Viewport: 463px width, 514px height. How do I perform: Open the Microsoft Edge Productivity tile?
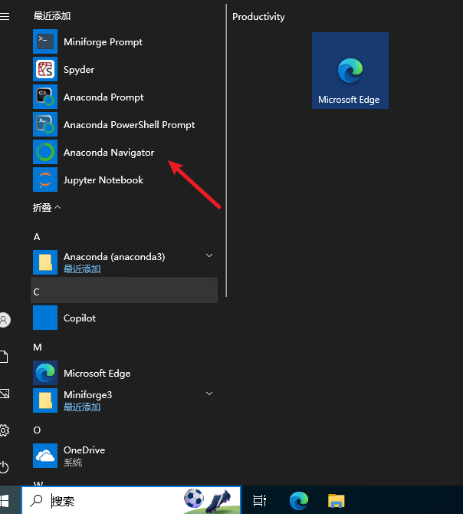coord(350,71)
